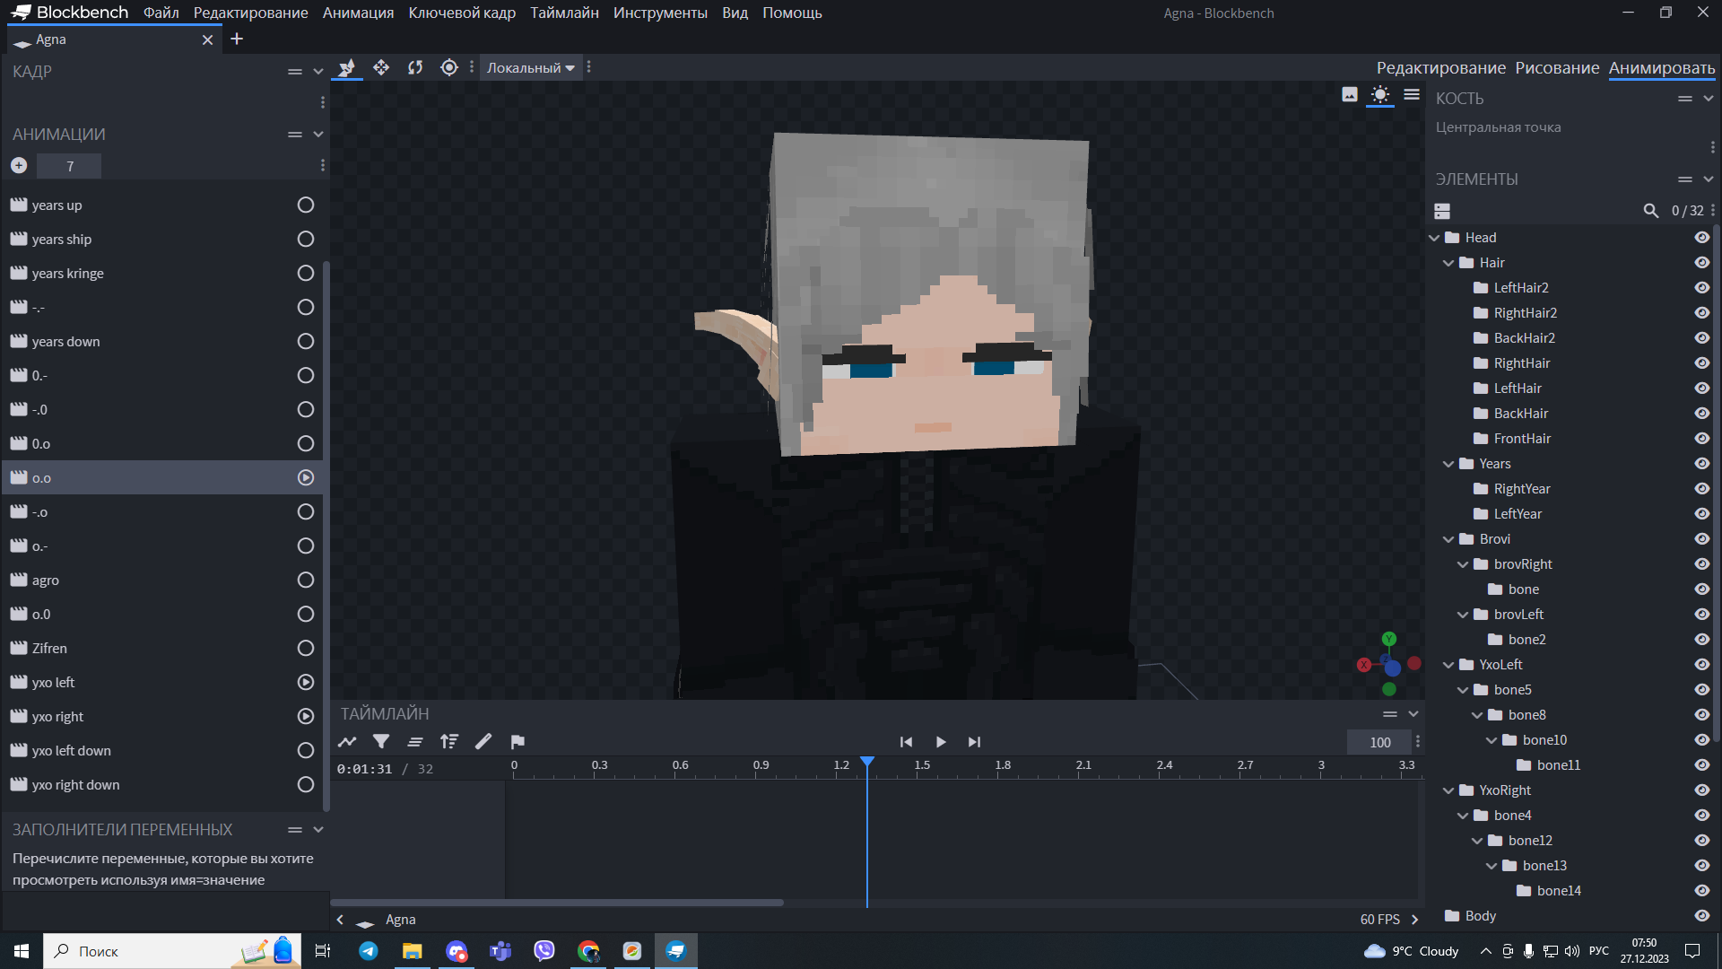Play the animation in timeline
This screenshot has height=969, width=1722.
click(941, 742)
